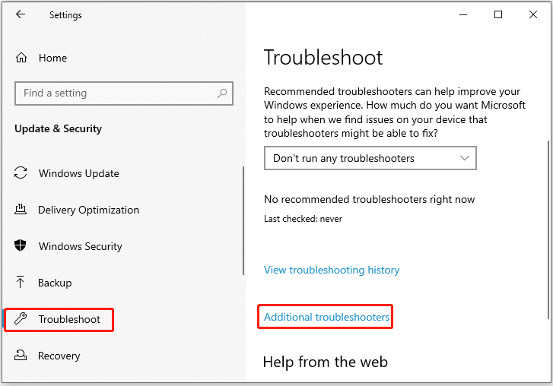Click the Backup upward arrow icon
The image size is (553, 386).
[x=21, y=282]
